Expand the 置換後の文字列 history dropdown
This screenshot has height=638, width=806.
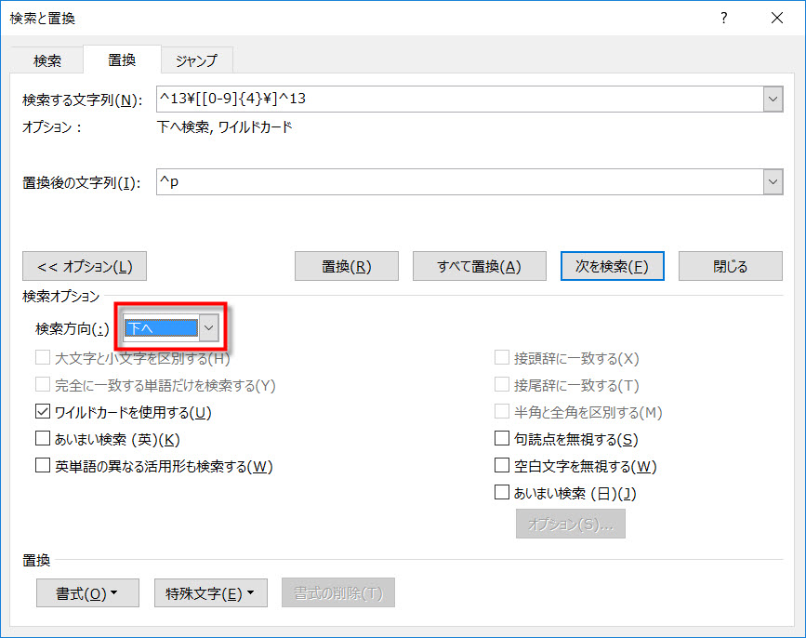pos(773,182)
